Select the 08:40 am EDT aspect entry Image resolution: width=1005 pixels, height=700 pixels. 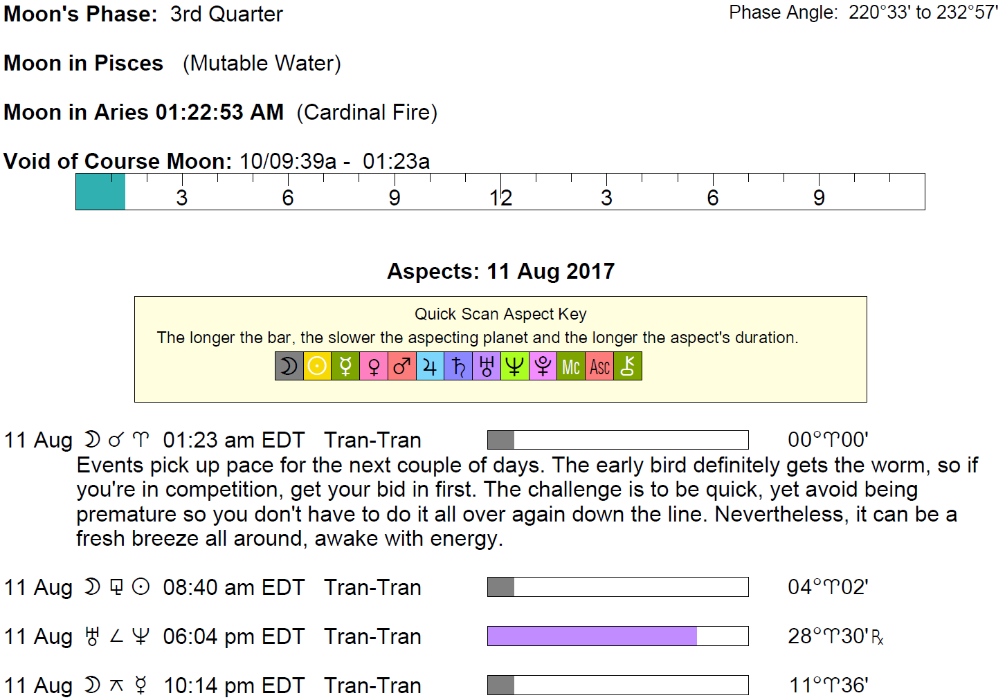coord(234,587)
